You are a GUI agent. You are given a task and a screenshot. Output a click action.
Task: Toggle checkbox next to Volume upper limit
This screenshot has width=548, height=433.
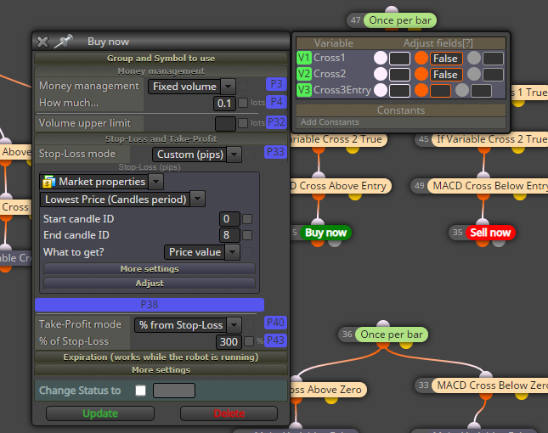pyautogui.click(x=243, y=123)
